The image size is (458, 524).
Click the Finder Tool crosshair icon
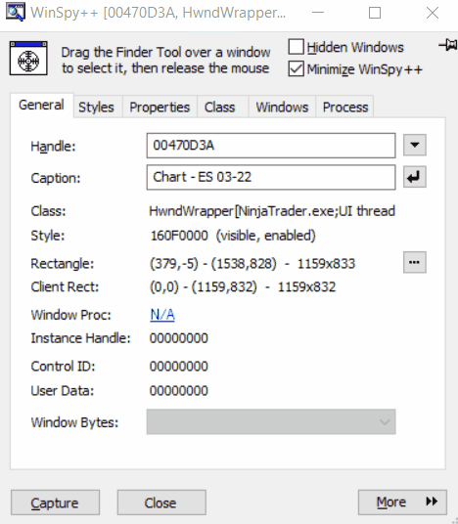click(x=28, y=59)
